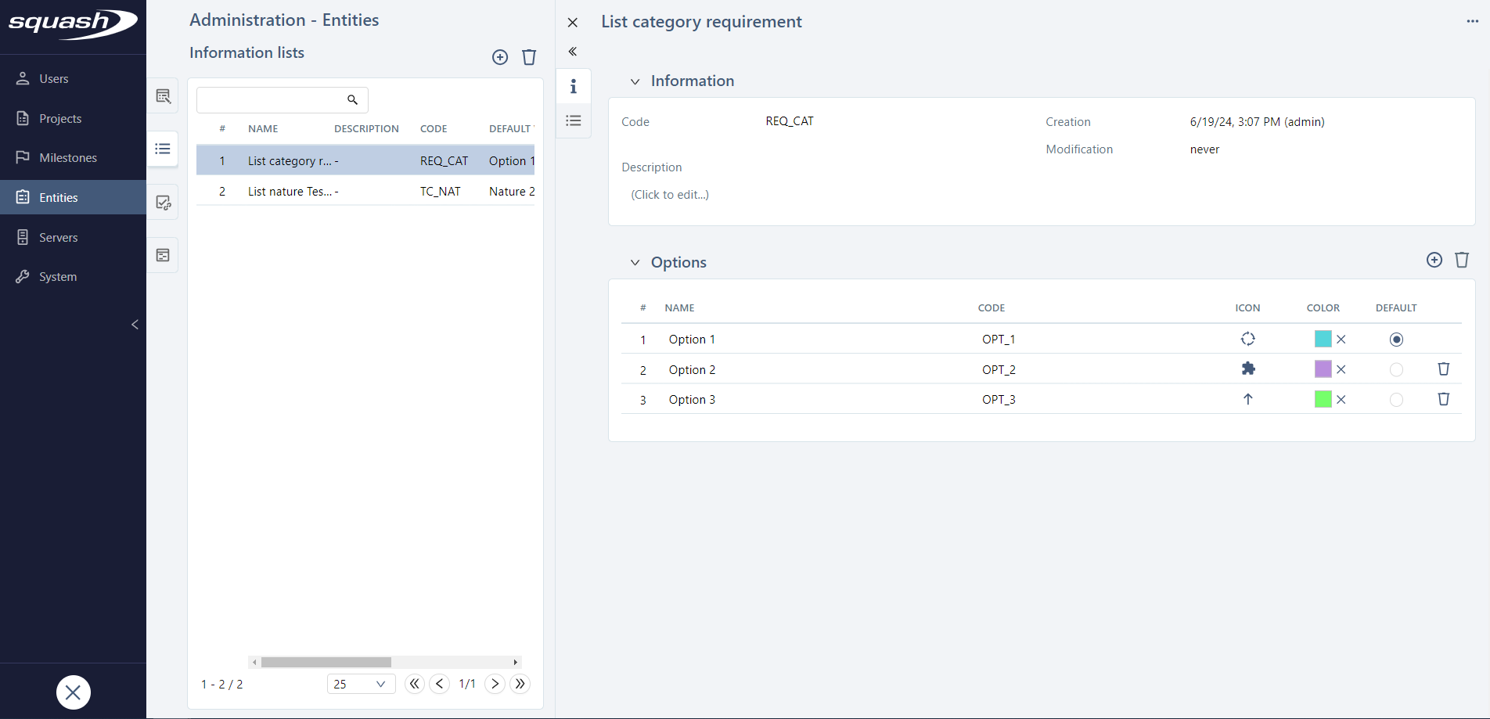Click the up arrow icon for Option 3

point(1247,399)
